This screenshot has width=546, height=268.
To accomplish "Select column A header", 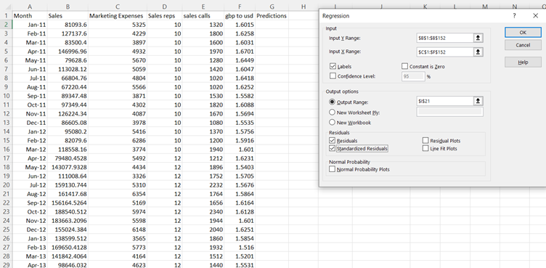I will pos(30,7).
